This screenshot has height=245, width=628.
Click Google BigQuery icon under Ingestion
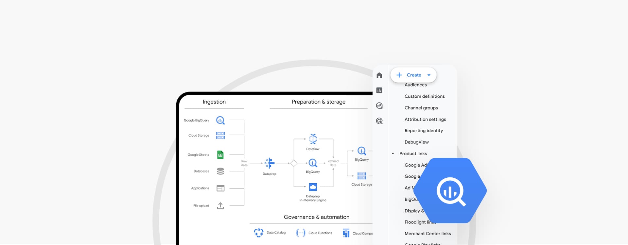[x=220, y=121]
